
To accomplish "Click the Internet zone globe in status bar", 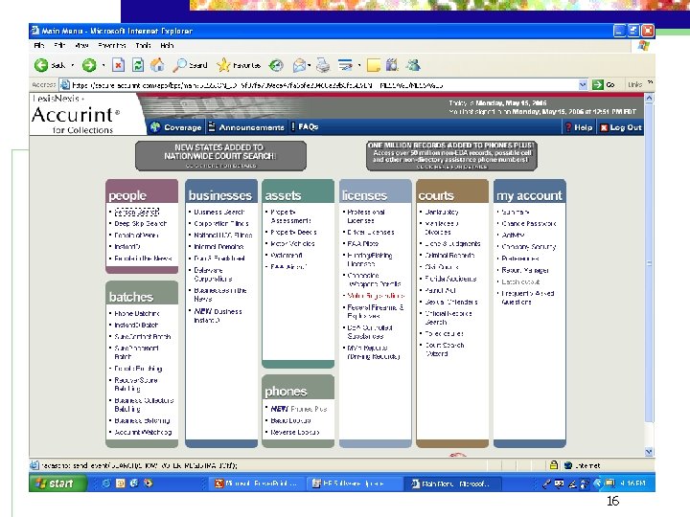I will tap(568, 465).
